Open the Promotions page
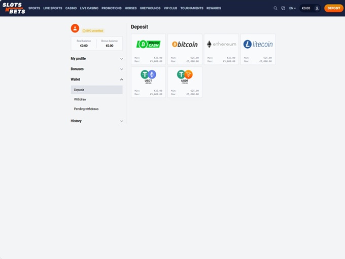345x259 pixels. [x=112, y=8]
